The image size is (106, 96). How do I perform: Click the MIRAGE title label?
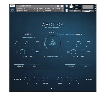[x=53, y=32]
